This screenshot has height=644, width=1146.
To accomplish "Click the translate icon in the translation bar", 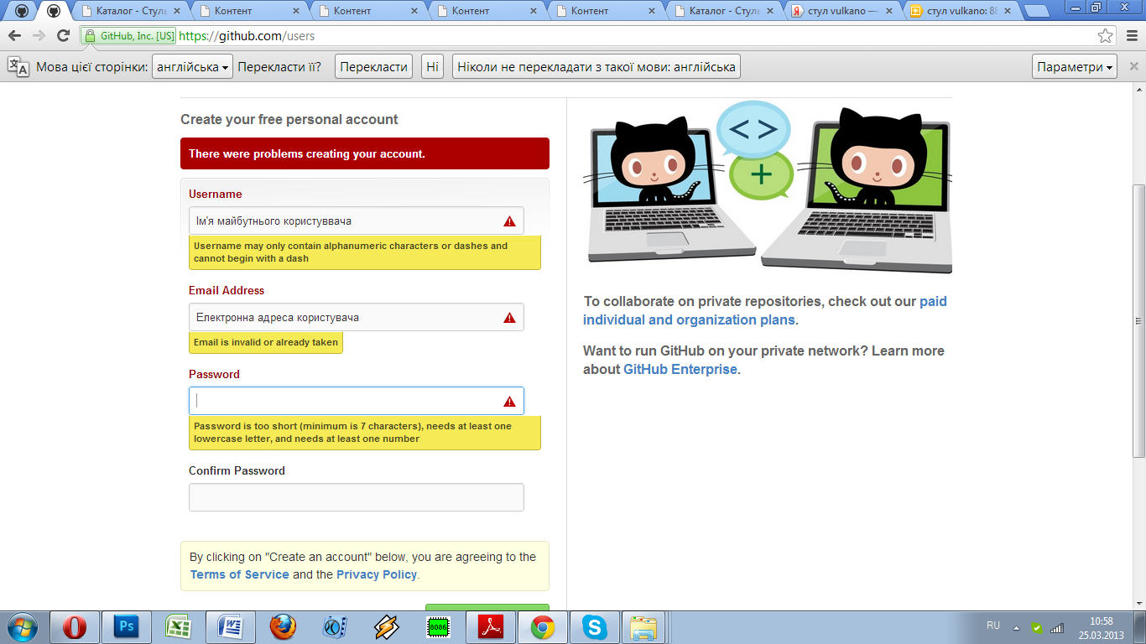I will click(18, 67).
